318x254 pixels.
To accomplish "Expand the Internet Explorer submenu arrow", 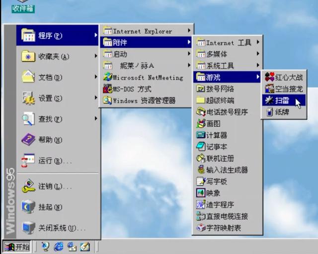I will coord(189,30).
